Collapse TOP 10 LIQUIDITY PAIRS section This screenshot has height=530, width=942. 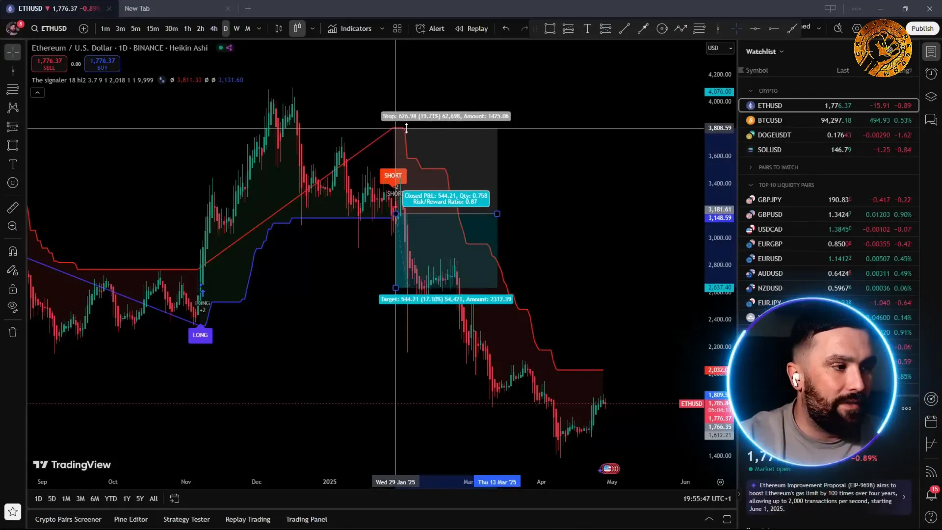tap(751, 185)
